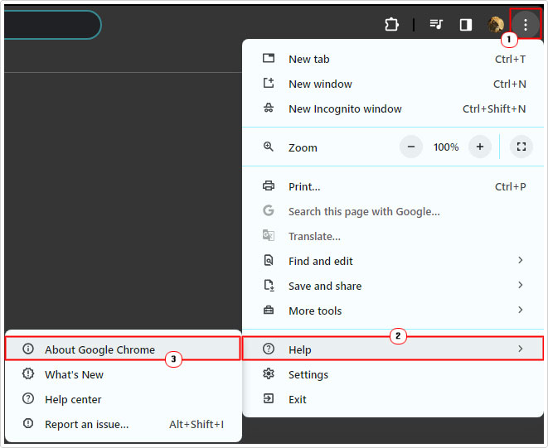Click the Settings gear icon

269,373
